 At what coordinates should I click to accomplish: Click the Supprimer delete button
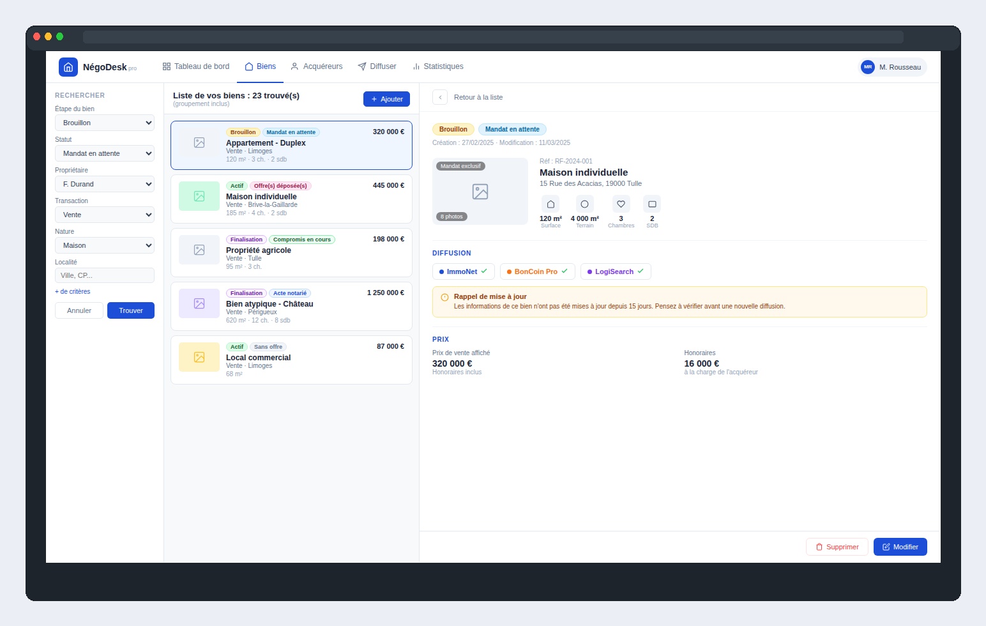[837, 547]
